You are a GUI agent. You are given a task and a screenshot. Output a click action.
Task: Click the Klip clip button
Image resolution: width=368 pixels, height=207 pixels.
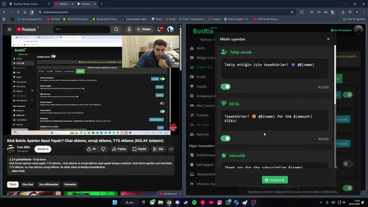pos(158,149)
